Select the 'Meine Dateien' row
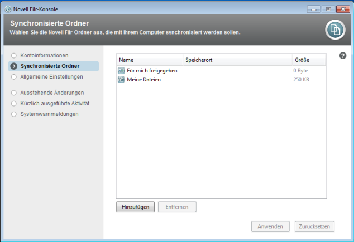Viewport: 354px width, 242px height. 221,80
